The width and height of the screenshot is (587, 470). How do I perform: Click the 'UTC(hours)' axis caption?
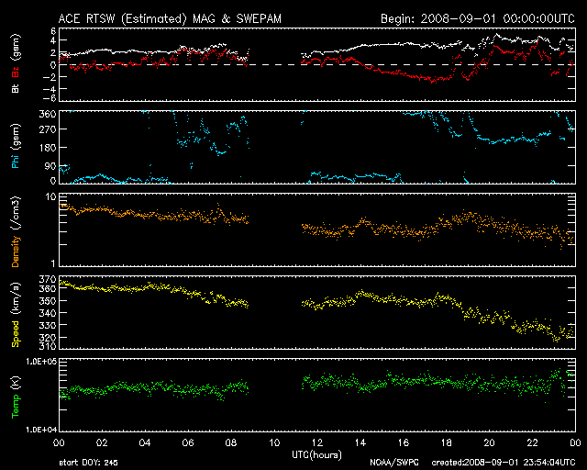(x=317, y=455)
